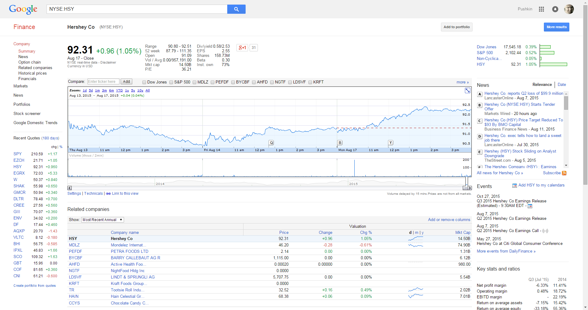Click the MDLZ sparkline chart
This screenshot has height=310, width=588.
tap(416, 245)
